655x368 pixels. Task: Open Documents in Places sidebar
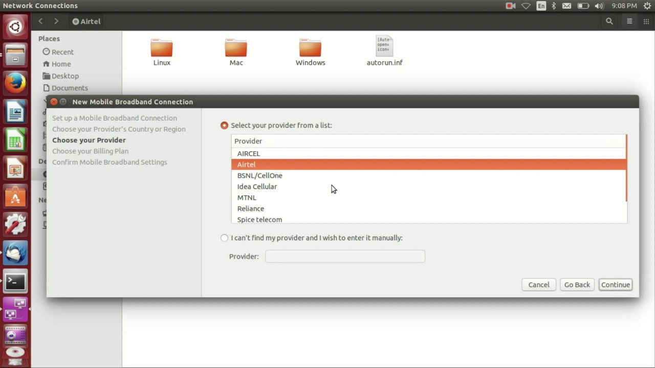tap(65, 88)
